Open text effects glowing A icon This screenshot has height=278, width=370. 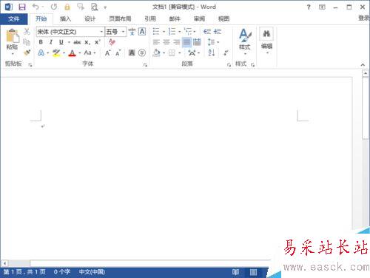pyautogui.click(x=41, y=52)
